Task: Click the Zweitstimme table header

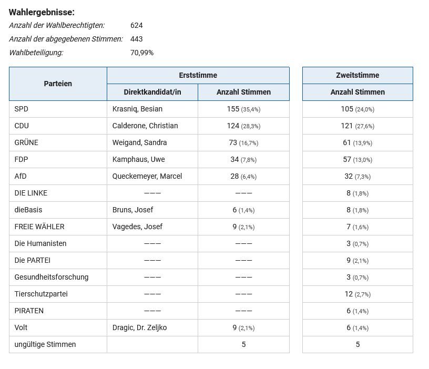Action: [357, 75]
